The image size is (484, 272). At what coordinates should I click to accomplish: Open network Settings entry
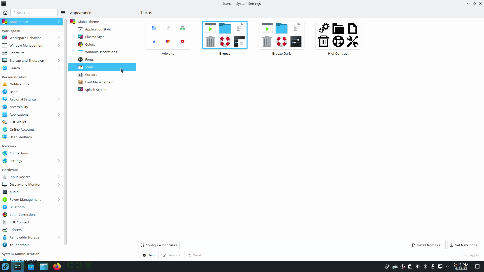[31, 161]
